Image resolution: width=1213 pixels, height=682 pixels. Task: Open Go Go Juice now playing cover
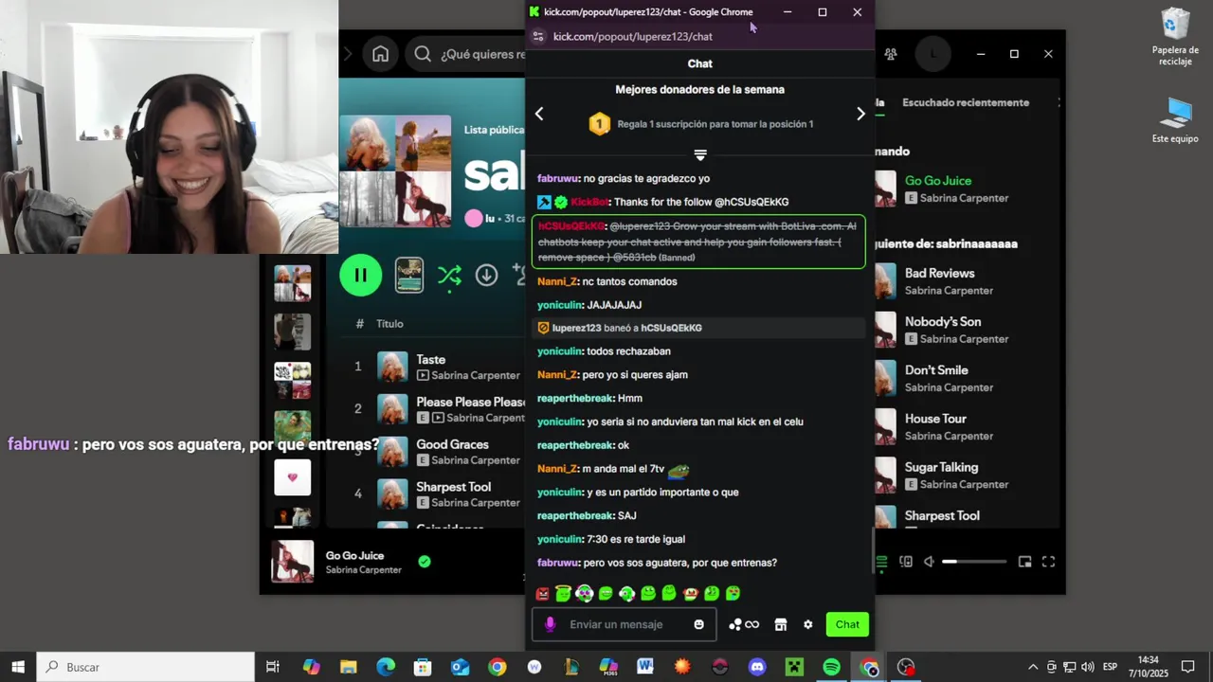(x=292, y=562)
